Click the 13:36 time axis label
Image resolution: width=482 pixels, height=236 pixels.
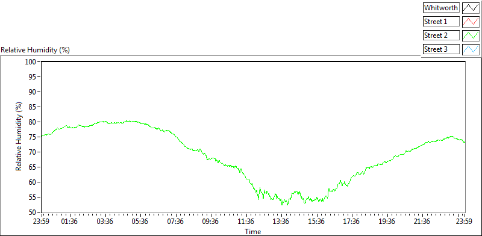pos(281,222)
